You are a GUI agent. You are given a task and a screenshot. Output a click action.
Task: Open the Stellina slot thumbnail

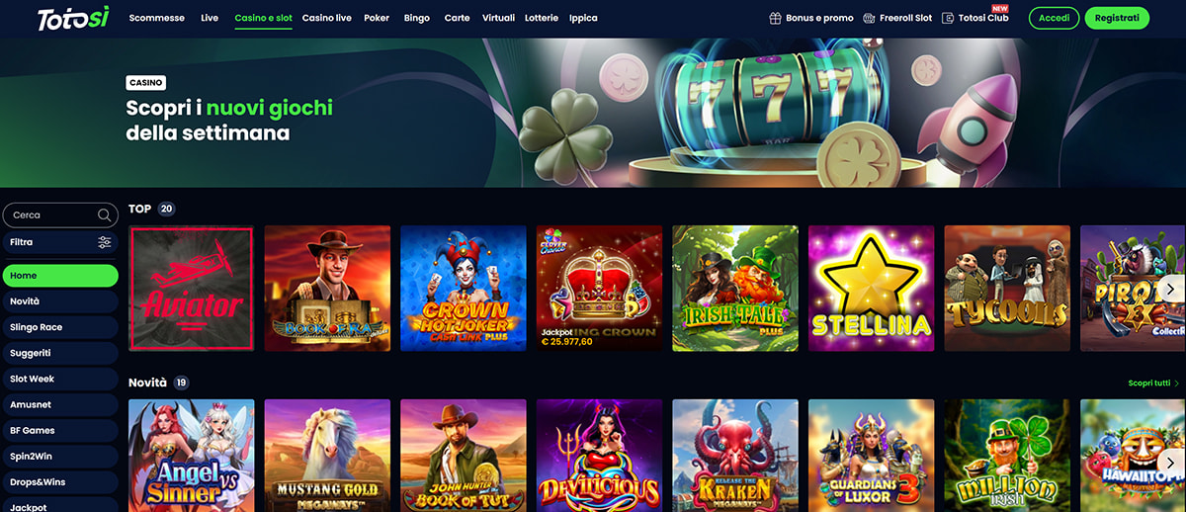point(871,289)
